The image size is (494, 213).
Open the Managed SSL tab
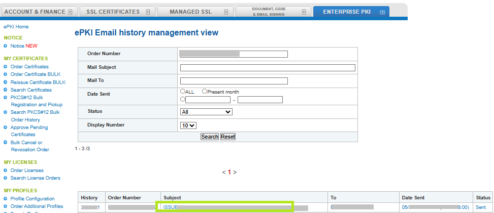195,12
